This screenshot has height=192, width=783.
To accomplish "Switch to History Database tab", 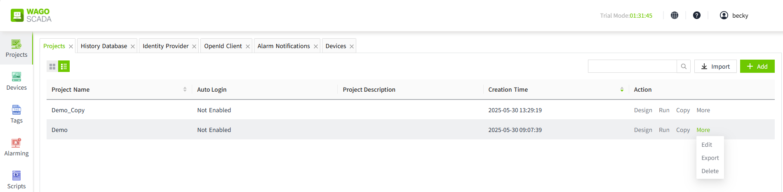I will tap(104, 46).
